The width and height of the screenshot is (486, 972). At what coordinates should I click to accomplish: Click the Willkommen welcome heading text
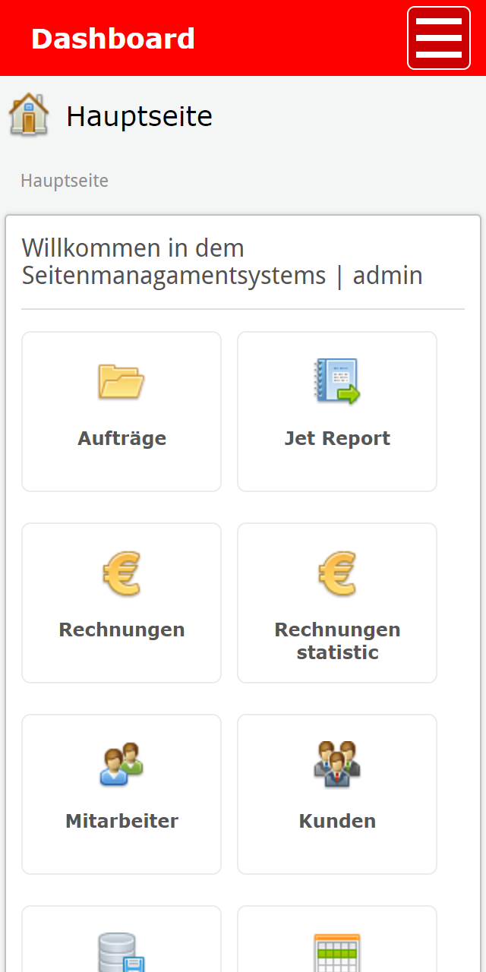tap(222, 261)
